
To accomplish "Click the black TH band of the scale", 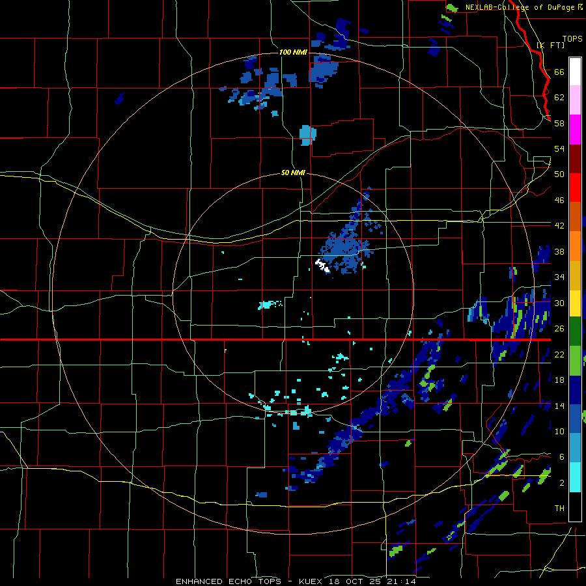I will (575, 507).
